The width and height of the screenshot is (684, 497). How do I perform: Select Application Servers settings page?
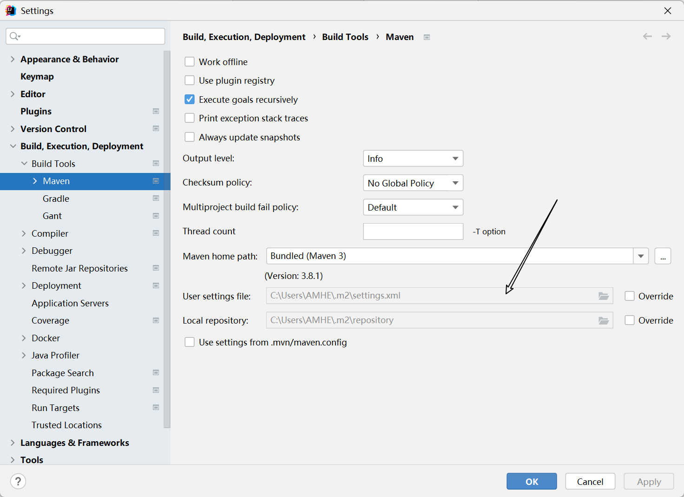point(70,303)
